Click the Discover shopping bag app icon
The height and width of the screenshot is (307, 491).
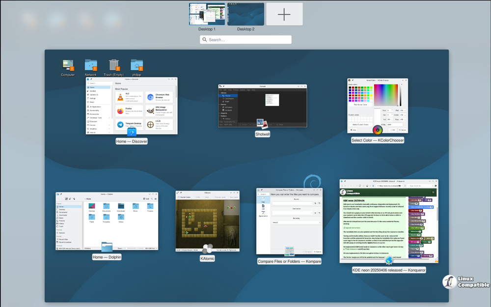tap(132, 132)
